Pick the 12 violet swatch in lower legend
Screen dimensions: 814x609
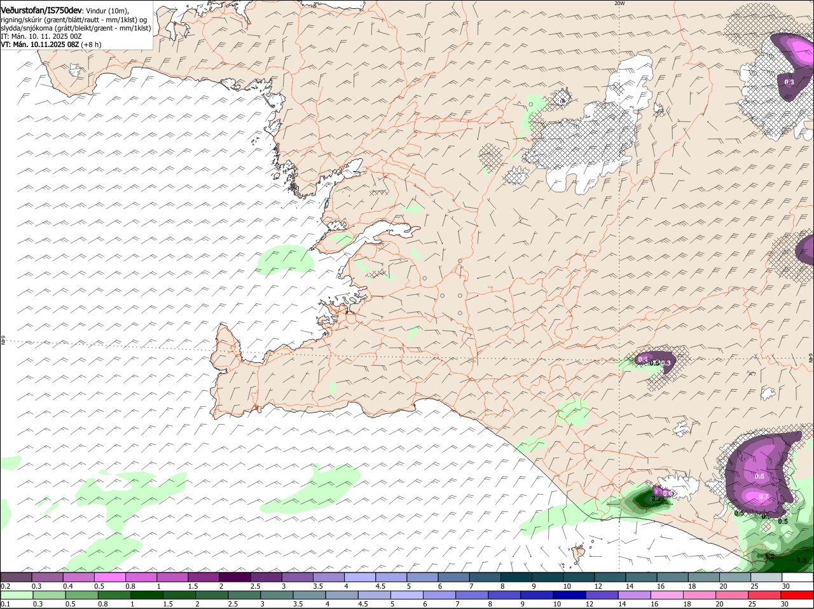click(x=600, y=595)
